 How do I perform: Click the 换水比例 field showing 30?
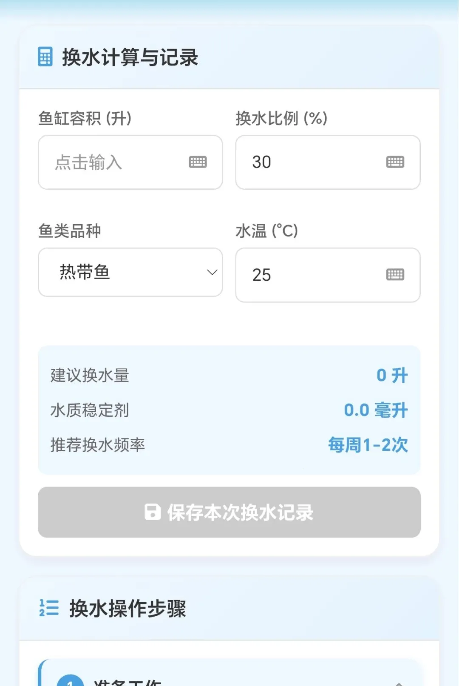click(x=328, y=162)
